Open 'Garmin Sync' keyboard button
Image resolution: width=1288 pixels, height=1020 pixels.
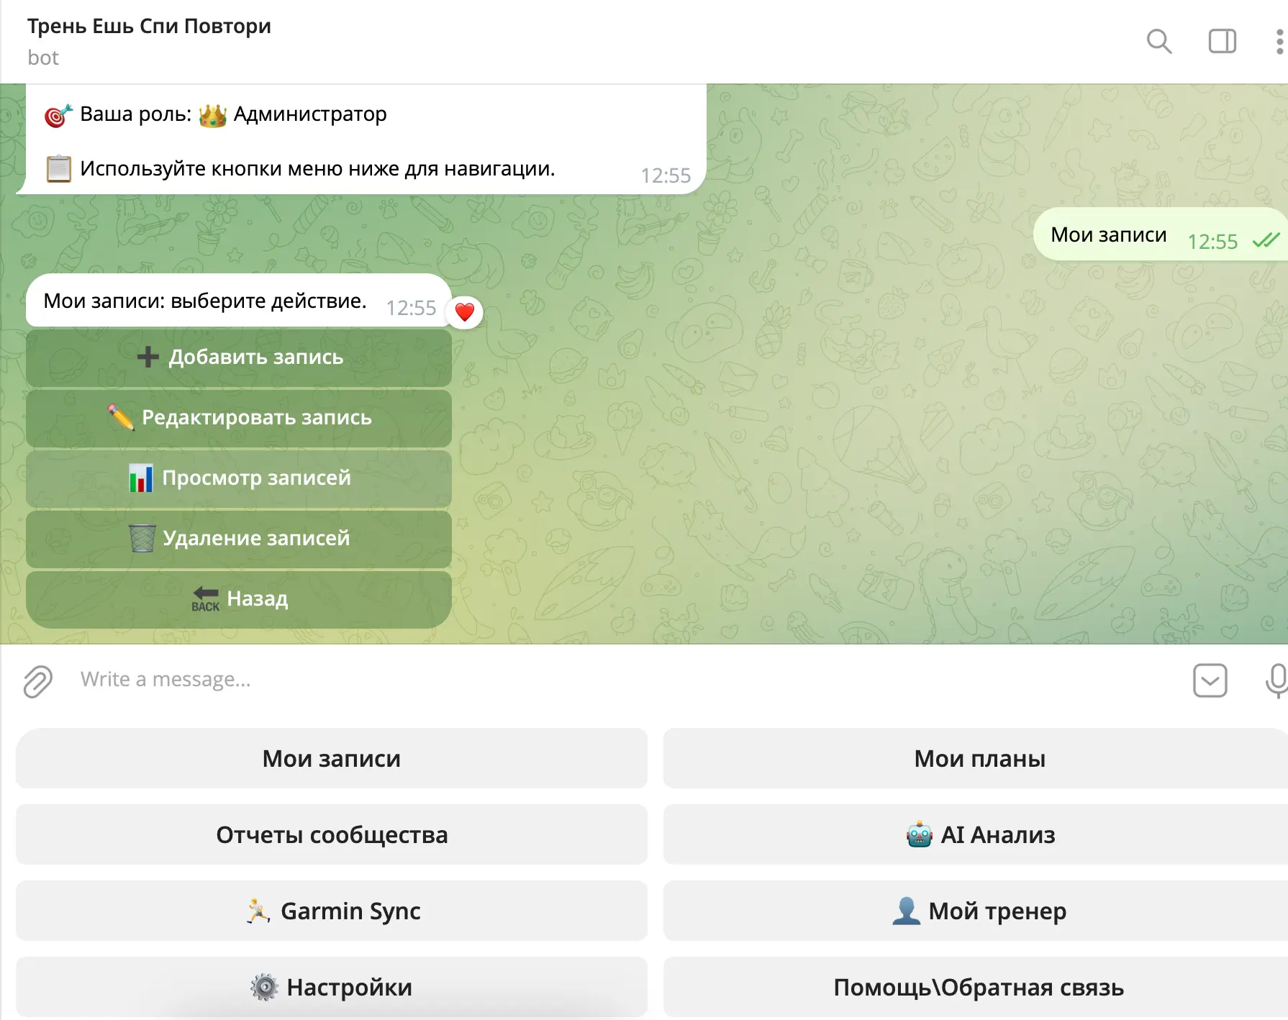[332, 911]
